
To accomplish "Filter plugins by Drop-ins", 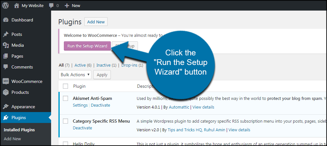I will (129, 65).
